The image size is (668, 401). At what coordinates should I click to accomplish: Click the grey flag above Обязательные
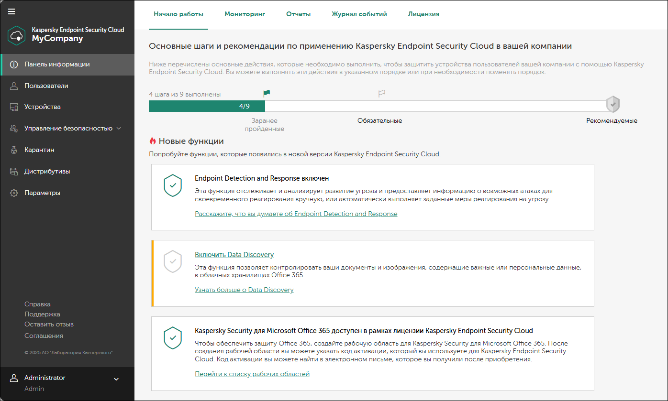tap(381, 93)
